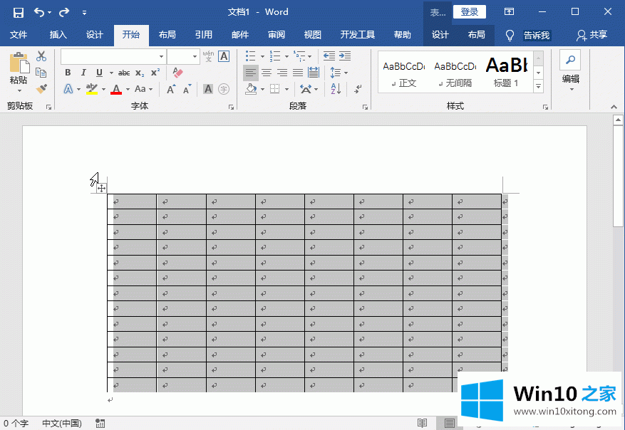The width and height of the screenshot is (625, 430).
Task: Center the text alignment
Action: tap(267, 73)
